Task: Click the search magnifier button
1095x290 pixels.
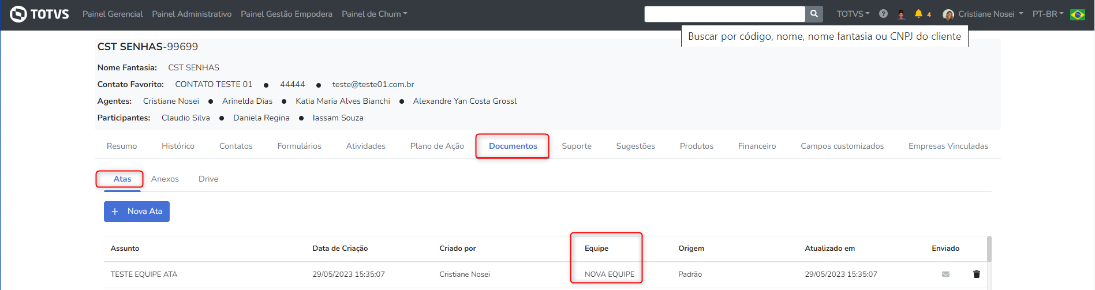Action: point(814,14)
